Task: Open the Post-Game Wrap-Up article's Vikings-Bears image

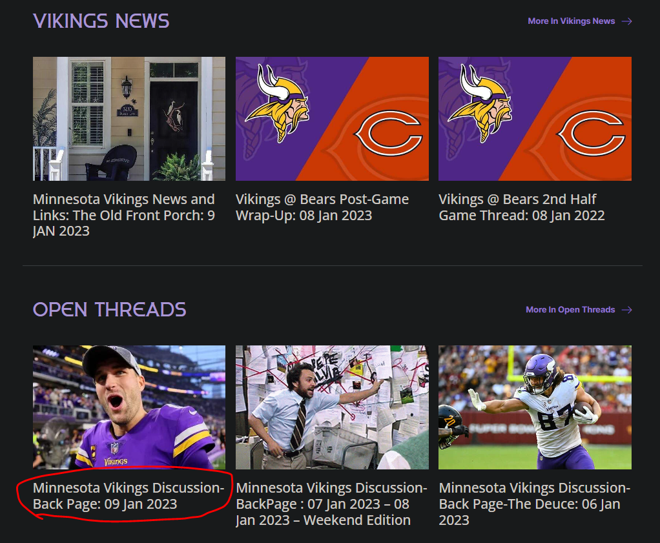Action: tap(332, 119)
